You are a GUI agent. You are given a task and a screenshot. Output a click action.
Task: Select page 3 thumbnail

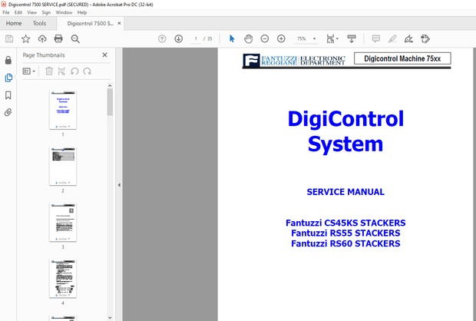63,222
